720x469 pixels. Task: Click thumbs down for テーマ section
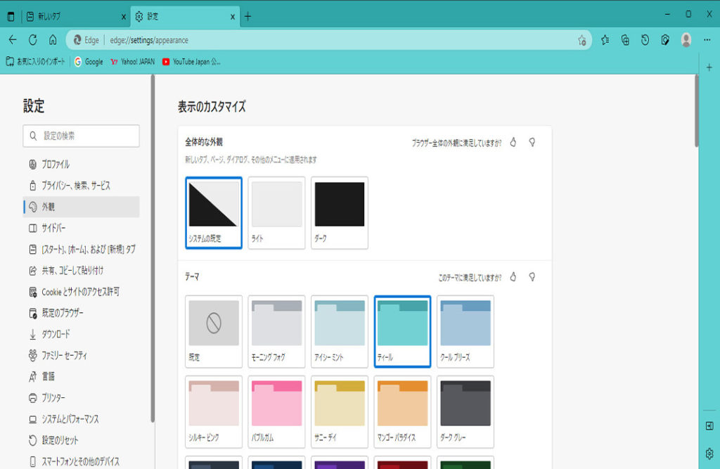point(532,277)
